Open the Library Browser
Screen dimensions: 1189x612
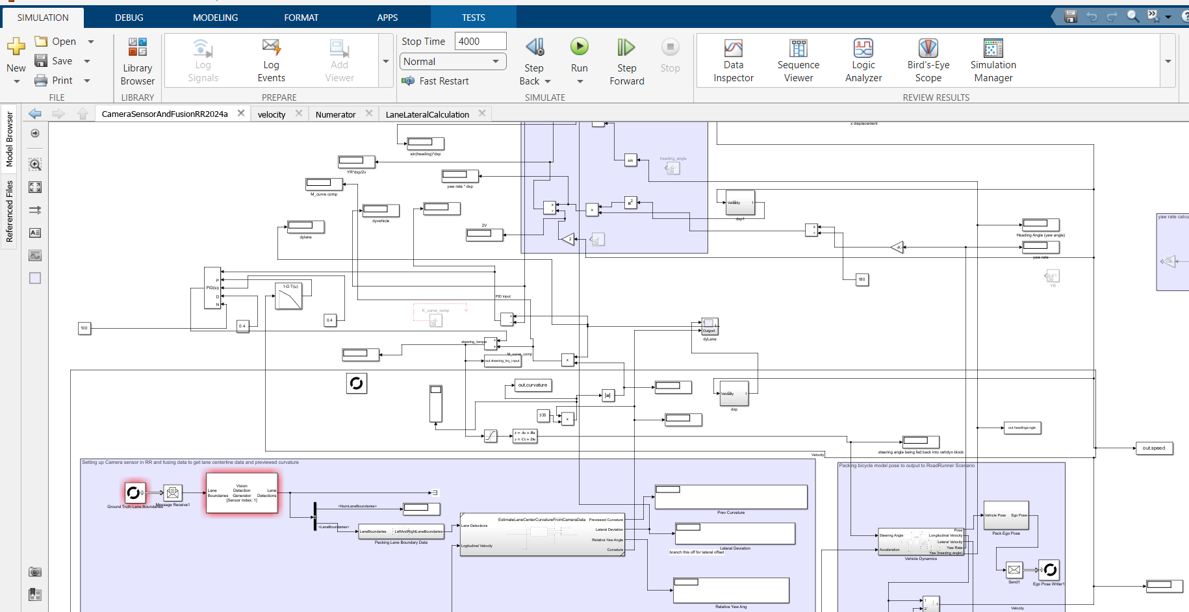pyautogui.click(x=138, y=61)
